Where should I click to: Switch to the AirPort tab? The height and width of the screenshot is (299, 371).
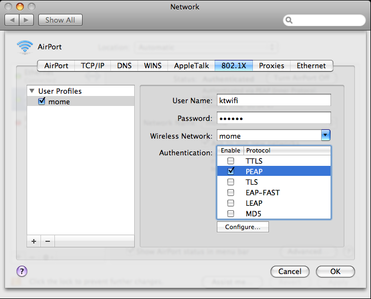click(56, 65)
